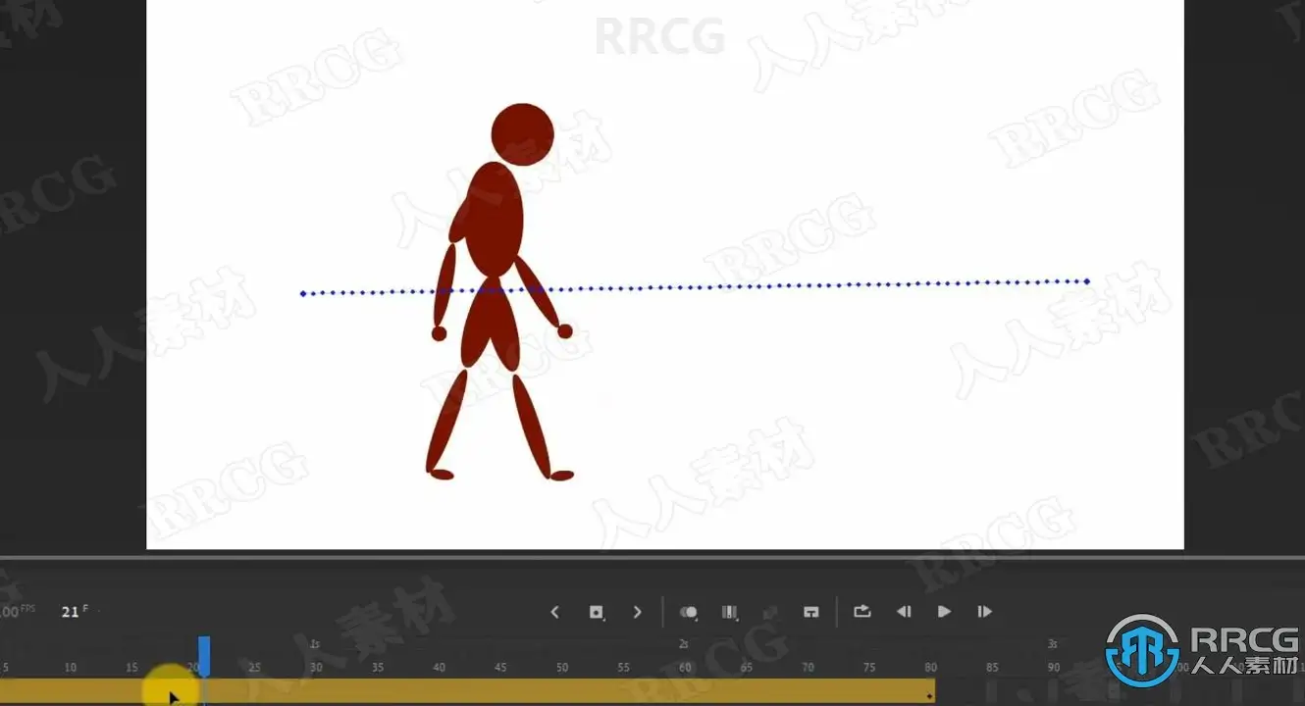Click the insert keyframe button
The image size is (1305, 706).
[x=596, y=612]
